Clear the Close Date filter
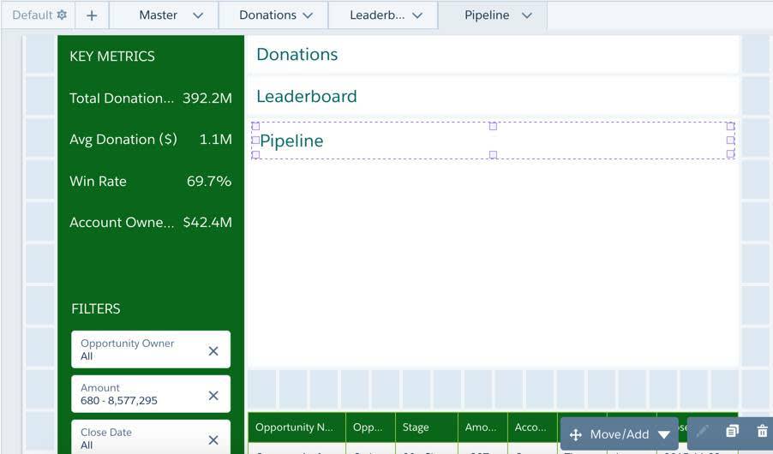 (x=213, y=439)
